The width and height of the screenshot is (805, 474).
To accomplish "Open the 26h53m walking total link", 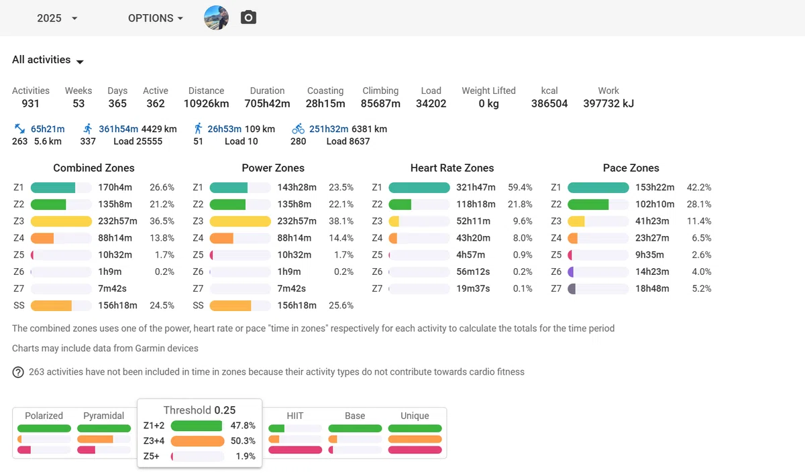I will (225, 129).
